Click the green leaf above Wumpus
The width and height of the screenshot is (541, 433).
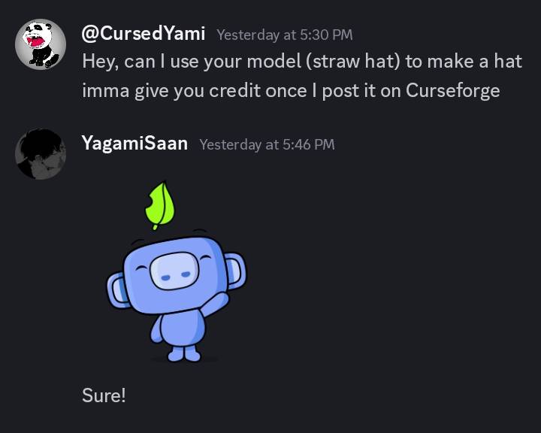pos(160,205)
